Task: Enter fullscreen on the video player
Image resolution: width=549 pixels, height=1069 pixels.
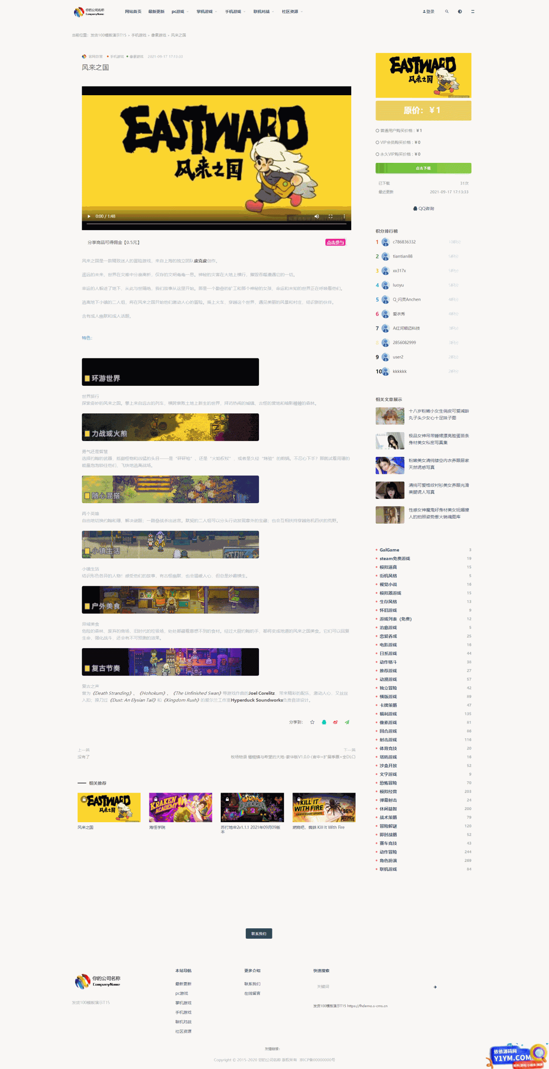Action: [330, 216]
